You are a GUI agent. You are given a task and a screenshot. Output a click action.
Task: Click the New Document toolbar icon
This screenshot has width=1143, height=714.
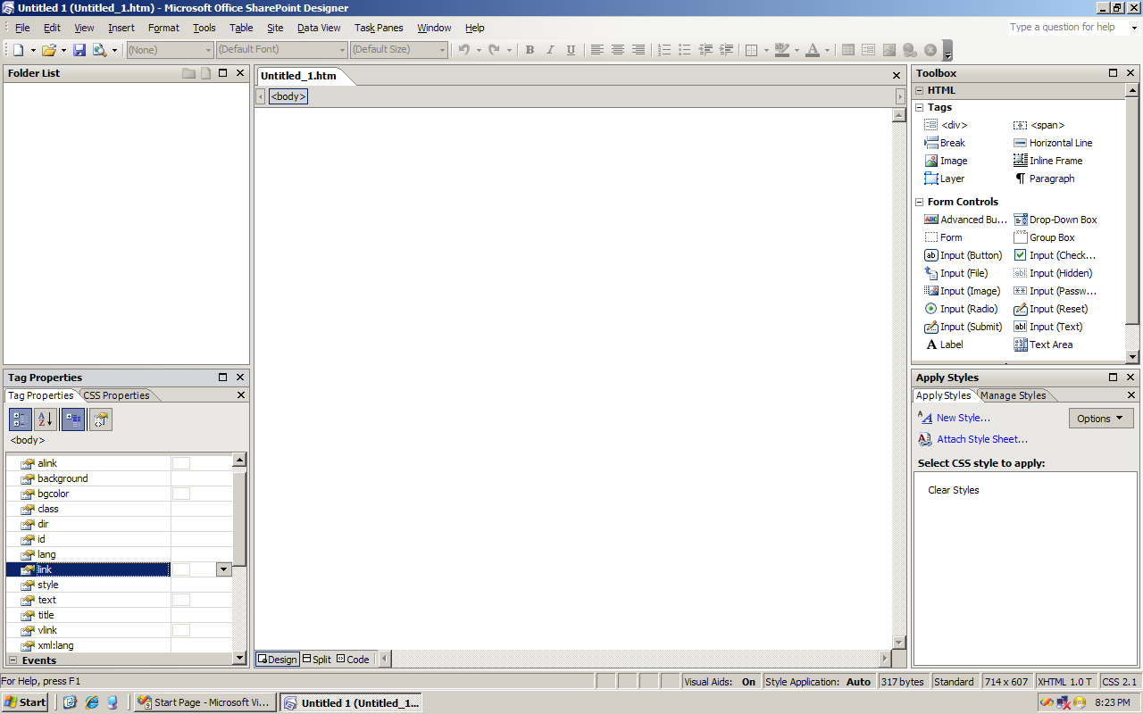tap(18, 50)
